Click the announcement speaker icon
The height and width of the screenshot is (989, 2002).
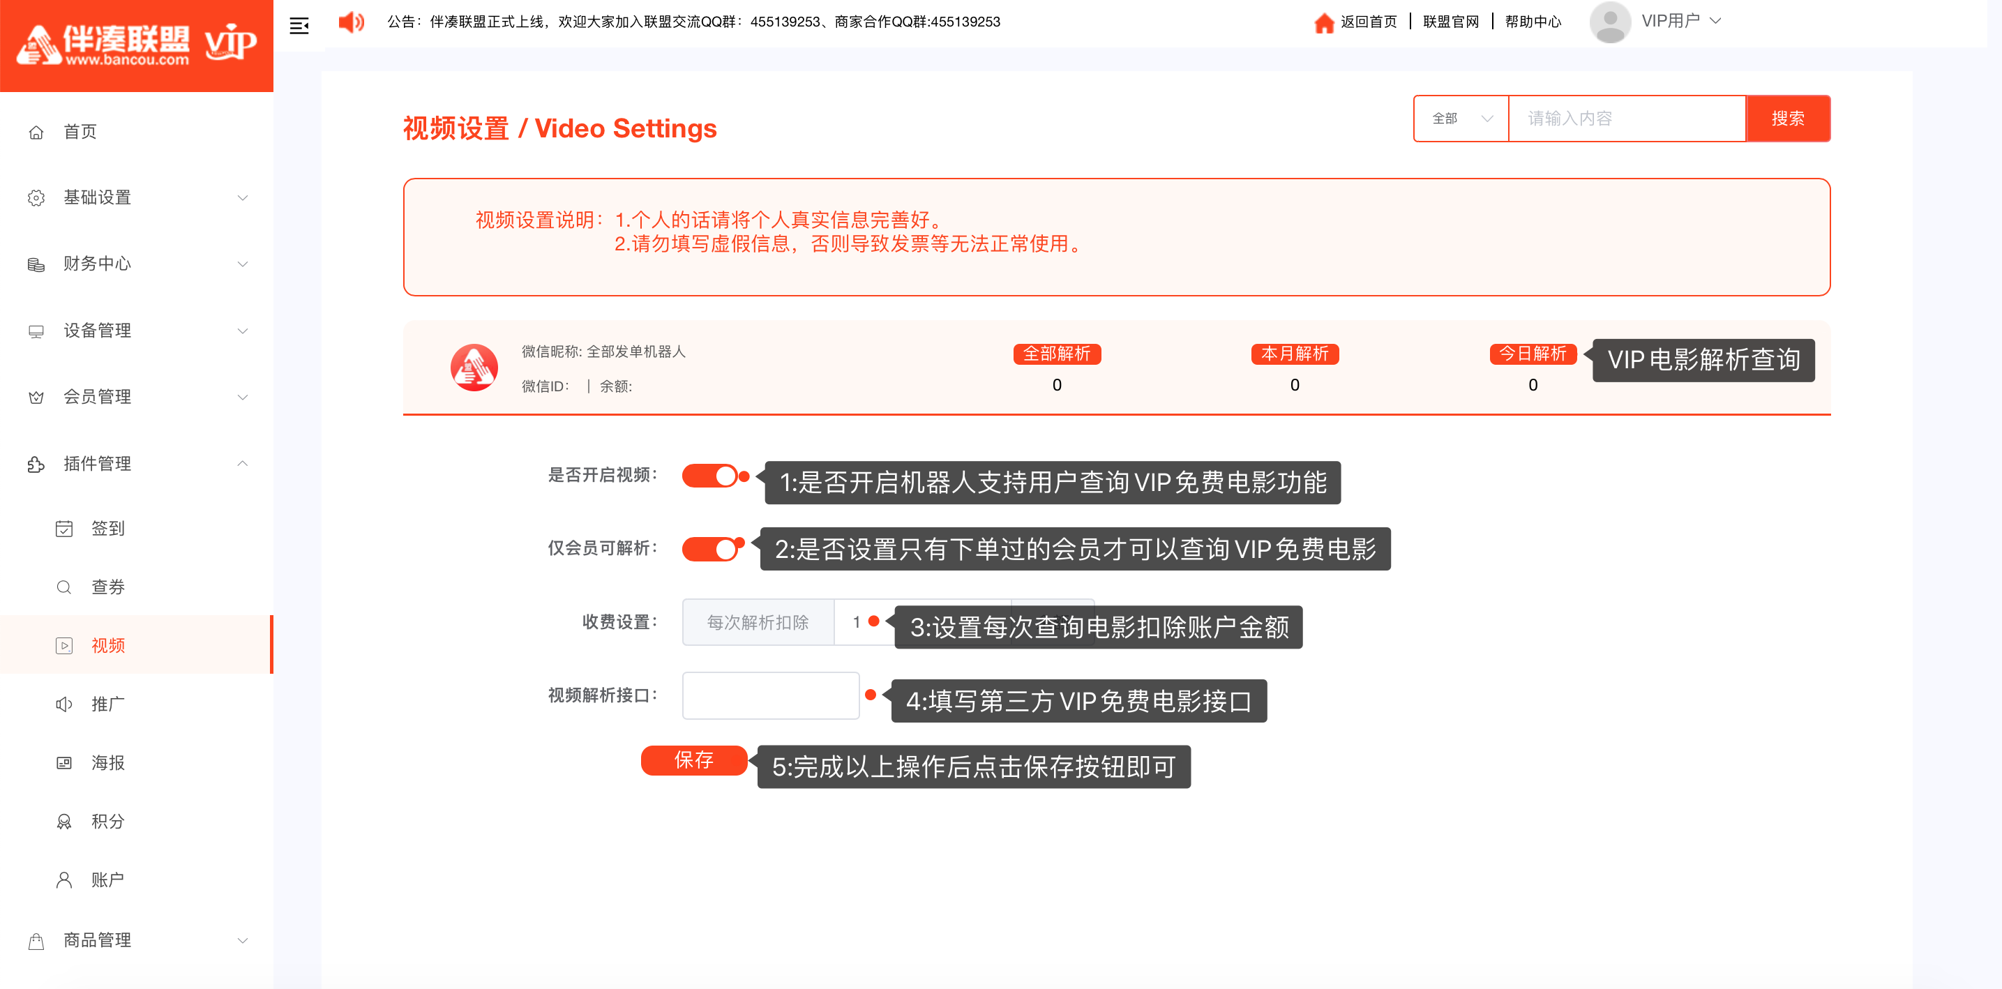tap(352, 22)
